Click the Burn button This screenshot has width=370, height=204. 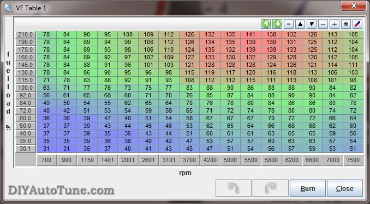308,188
